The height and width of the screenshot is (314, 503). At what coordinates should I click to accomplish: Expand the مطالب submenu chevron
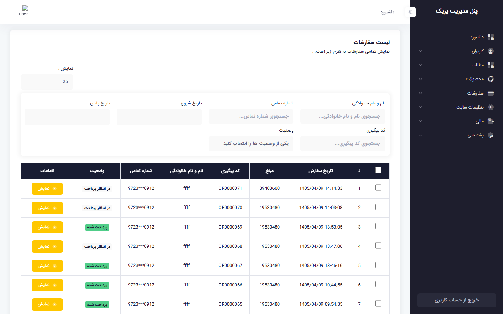(x=420, y=65)
